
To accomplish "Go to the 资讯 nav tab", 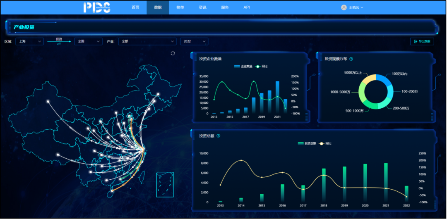I will pos(202,7).
